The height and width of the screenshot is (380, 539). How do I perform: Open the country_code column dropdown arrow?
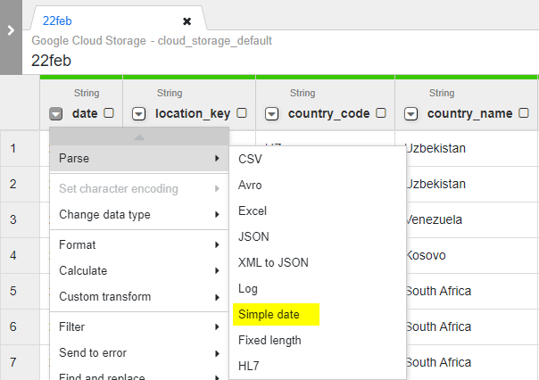[x=271, y=113]
